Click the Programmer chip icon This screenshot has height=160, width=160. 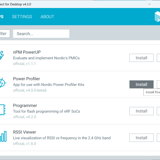tap(3, 110)
